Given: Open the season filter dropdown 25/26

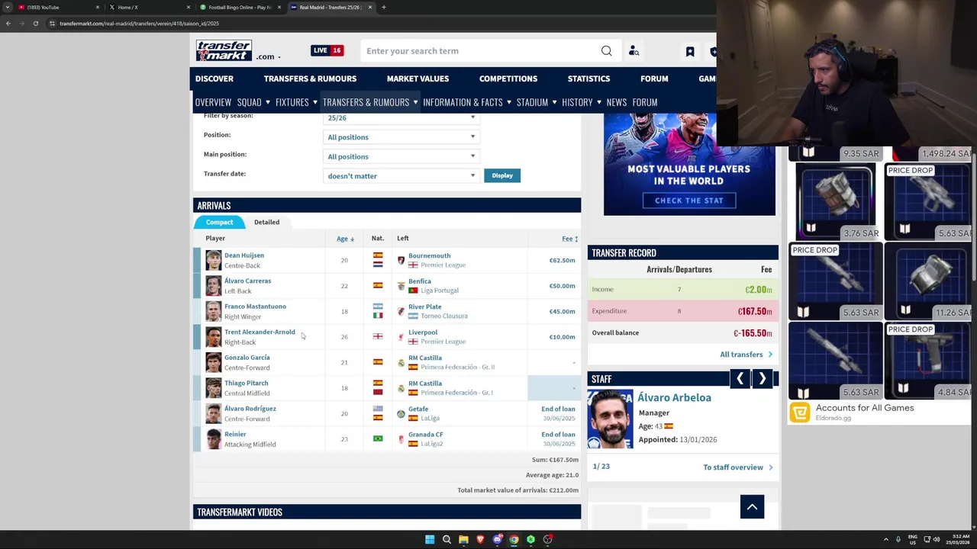Looking at the screenshot, I should [401, 117].
